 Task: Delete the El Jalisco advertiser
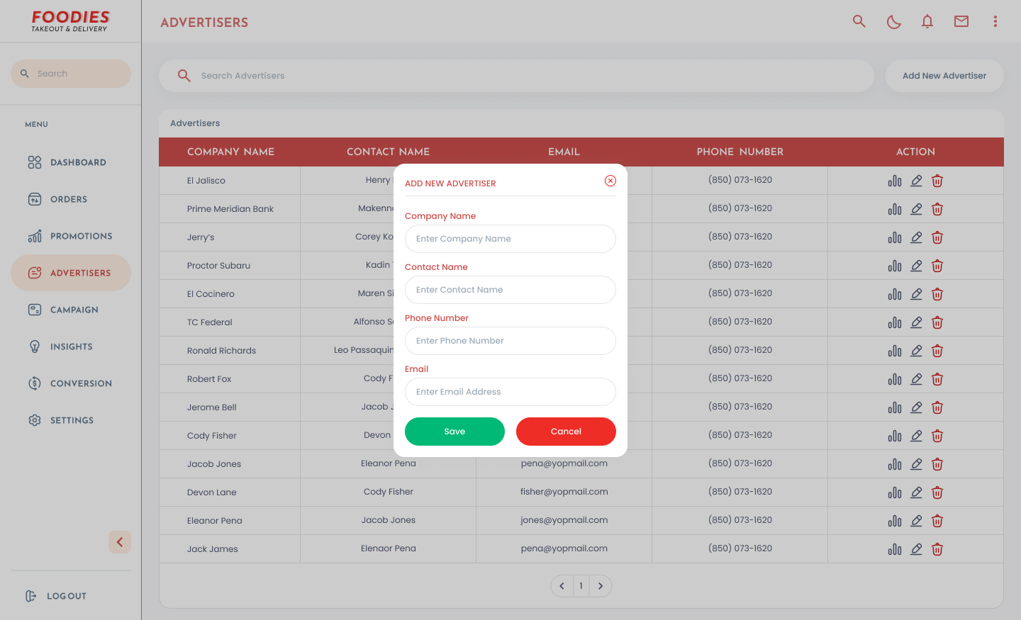point(937,181)
